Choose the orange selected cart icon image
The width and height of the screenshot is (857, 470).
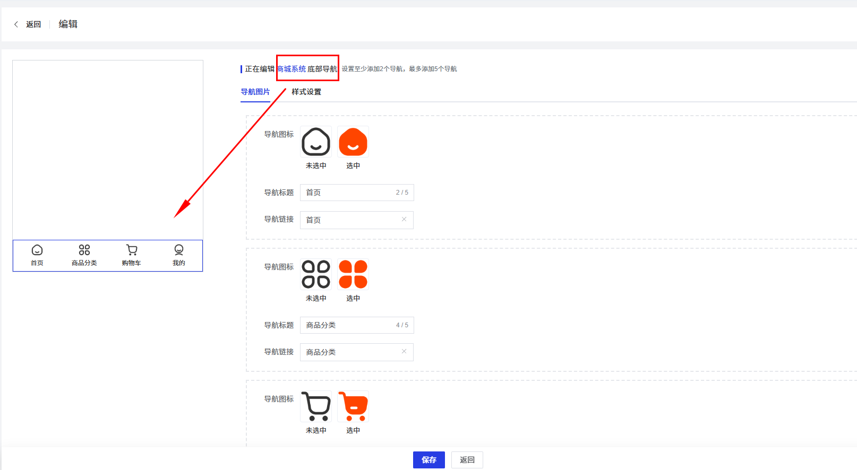(353, 406)
